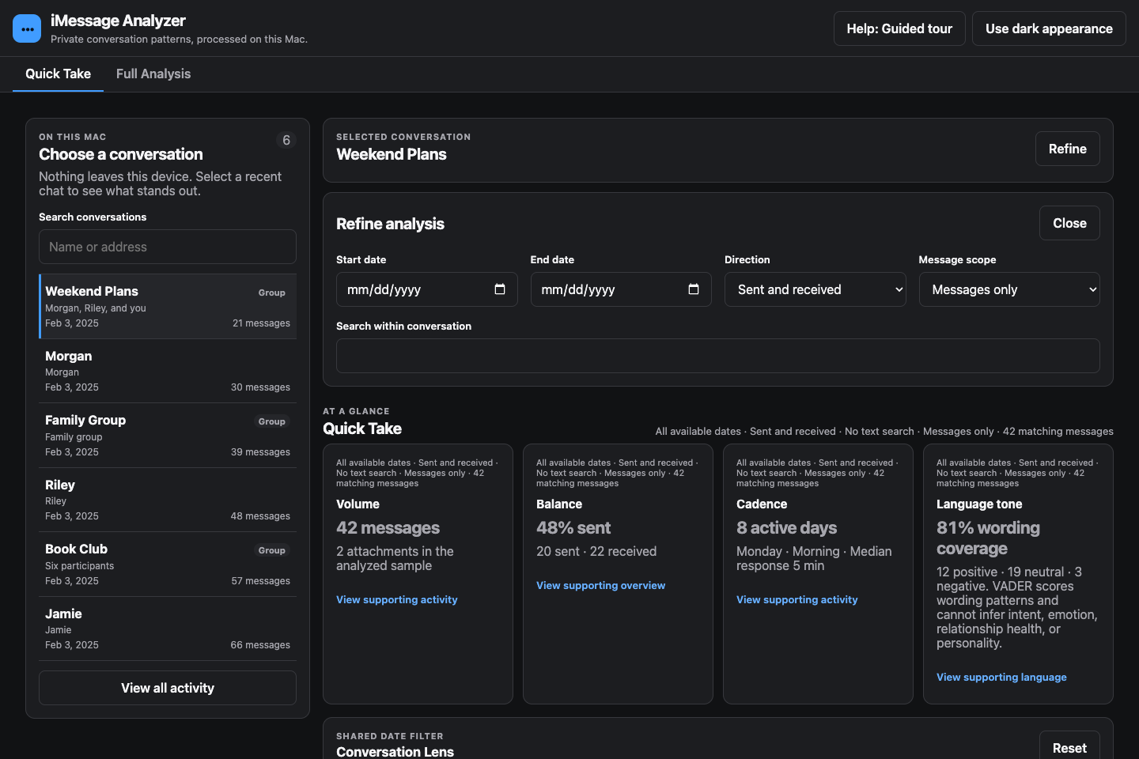
Task: Select the Morgan conversation
Action: [x=168, y=372]
